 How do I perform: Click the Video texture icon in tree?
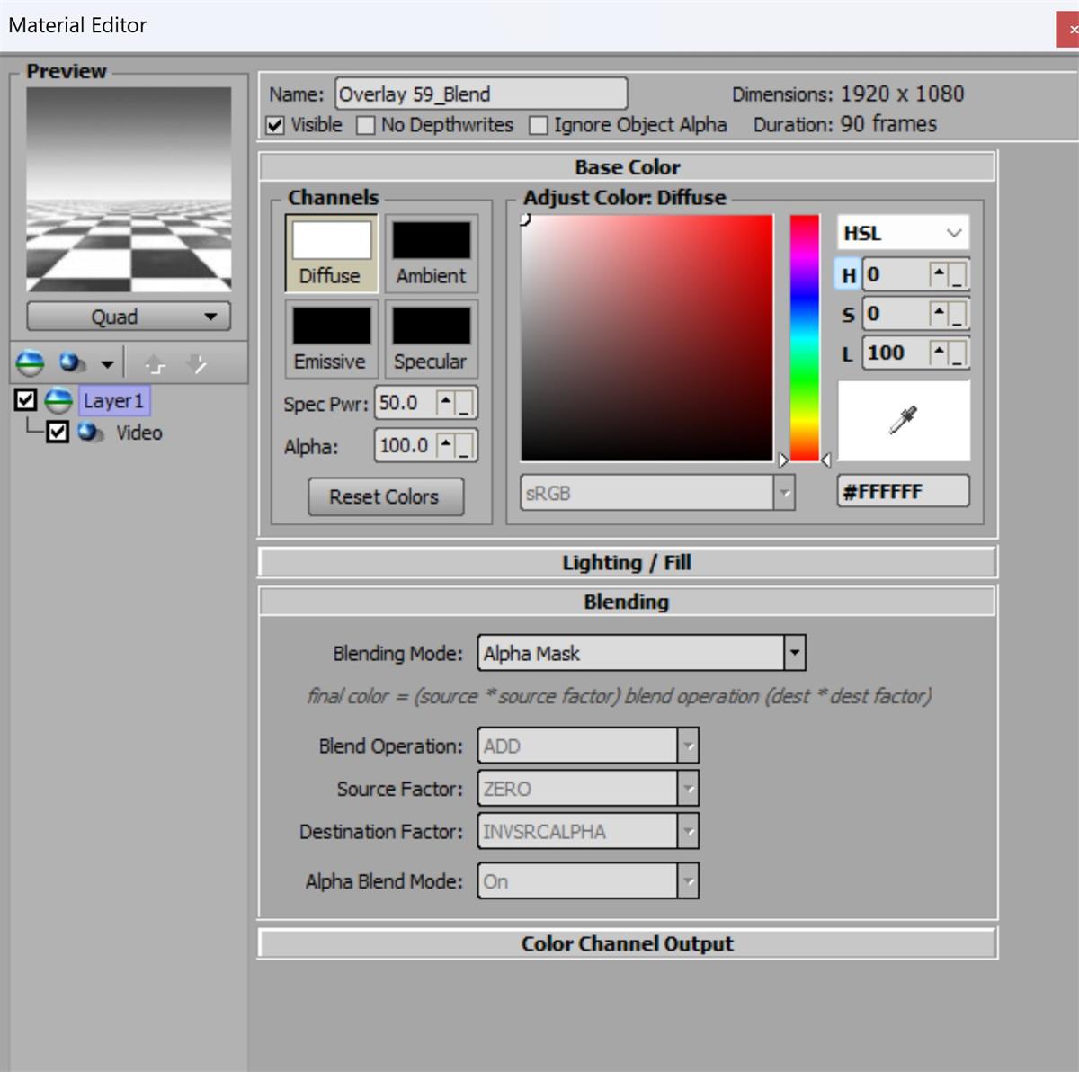tap(90, 433)
